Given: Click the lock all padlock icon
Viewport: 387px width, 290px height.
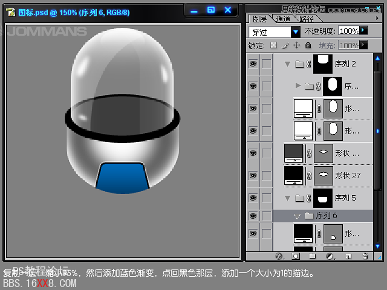Looking at the screenshot, I should (308, 45).
